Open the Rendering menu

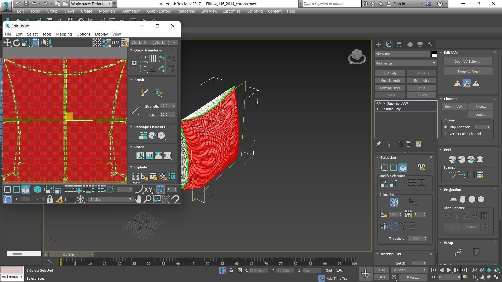(186, 11)
